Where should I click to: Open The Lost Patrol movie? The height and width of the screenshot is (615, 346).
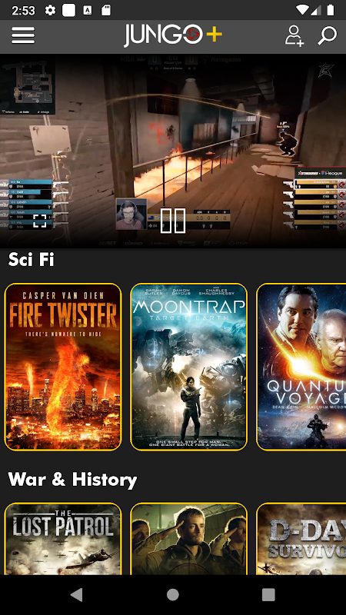(x=63, y=539)
